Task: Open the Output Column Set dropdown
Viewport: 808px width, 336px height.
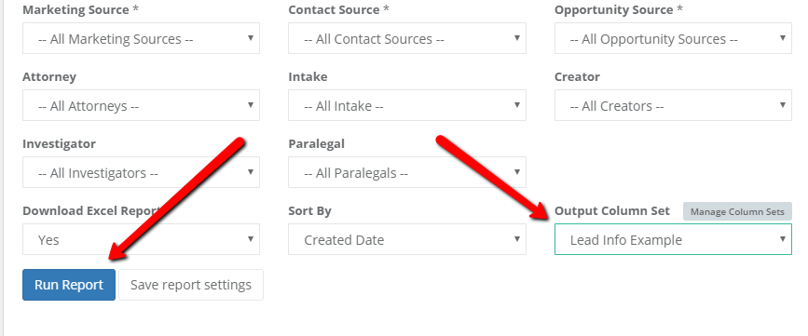Action: coord(673,239)
